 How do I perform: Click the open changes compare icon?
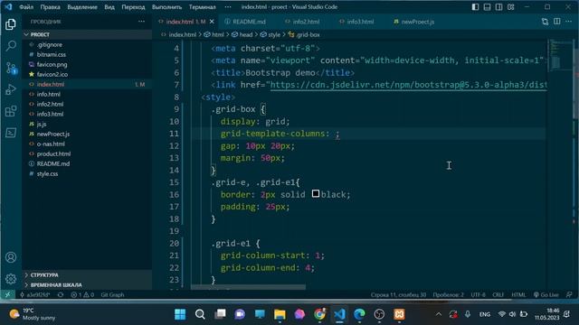click(545, 22)
